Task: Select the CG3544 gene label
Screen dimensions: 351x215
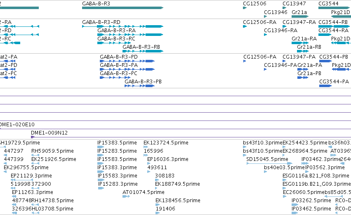Action: (328, 4)
